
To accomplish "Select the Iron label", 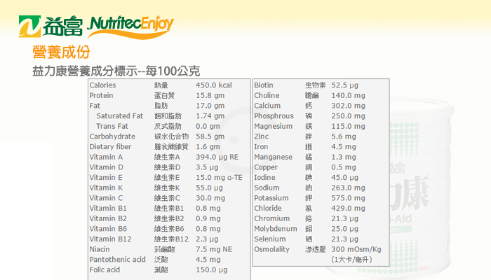I will click(x=261, y=146).
